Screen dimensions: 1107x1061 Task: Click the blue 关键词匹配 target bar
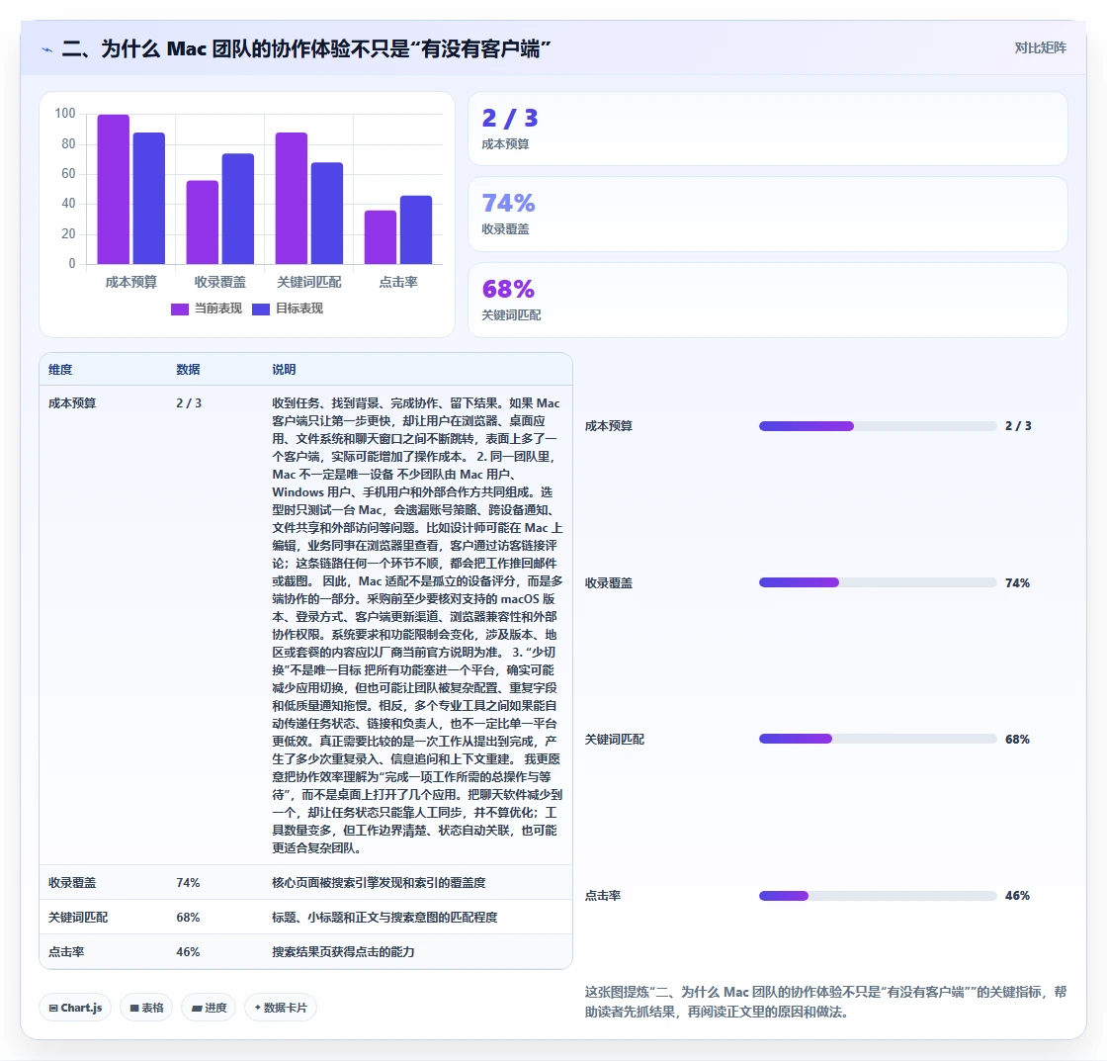coord(327,214)
